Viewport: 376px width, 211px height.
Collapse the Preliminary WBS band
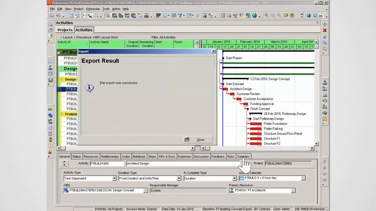(61, 114)
